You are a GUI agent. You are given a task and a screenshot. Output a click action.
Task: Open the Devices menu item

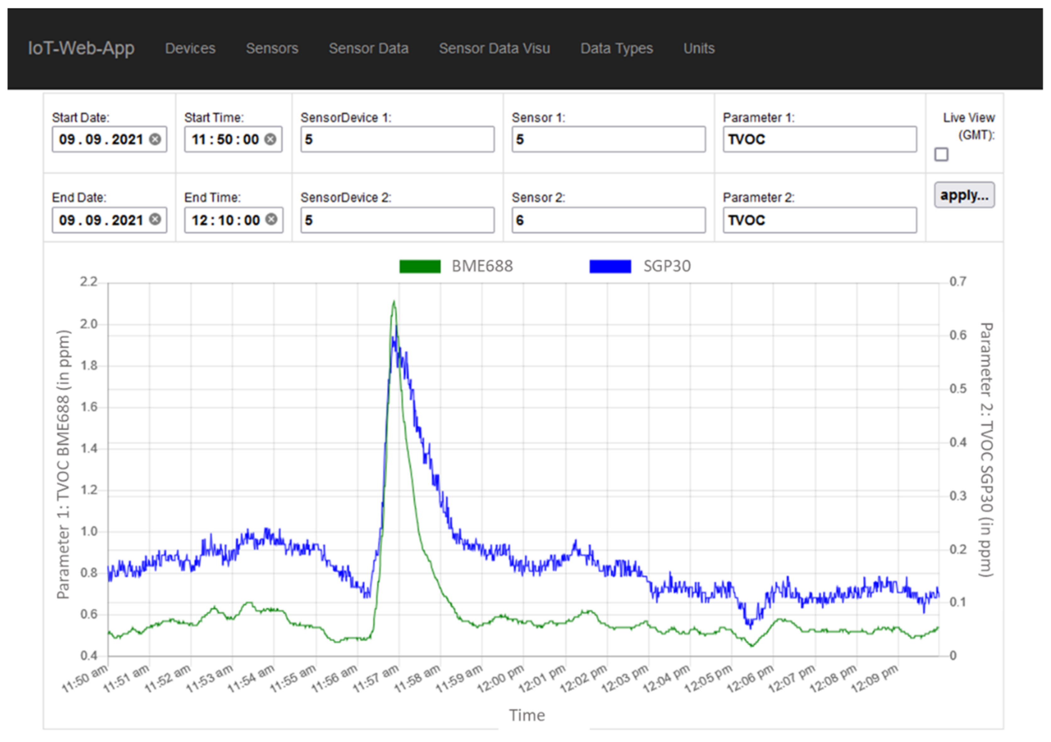coord(190,48)
